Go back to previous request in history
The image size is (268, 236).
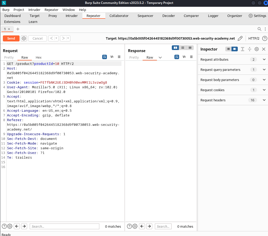click(51, 39)
